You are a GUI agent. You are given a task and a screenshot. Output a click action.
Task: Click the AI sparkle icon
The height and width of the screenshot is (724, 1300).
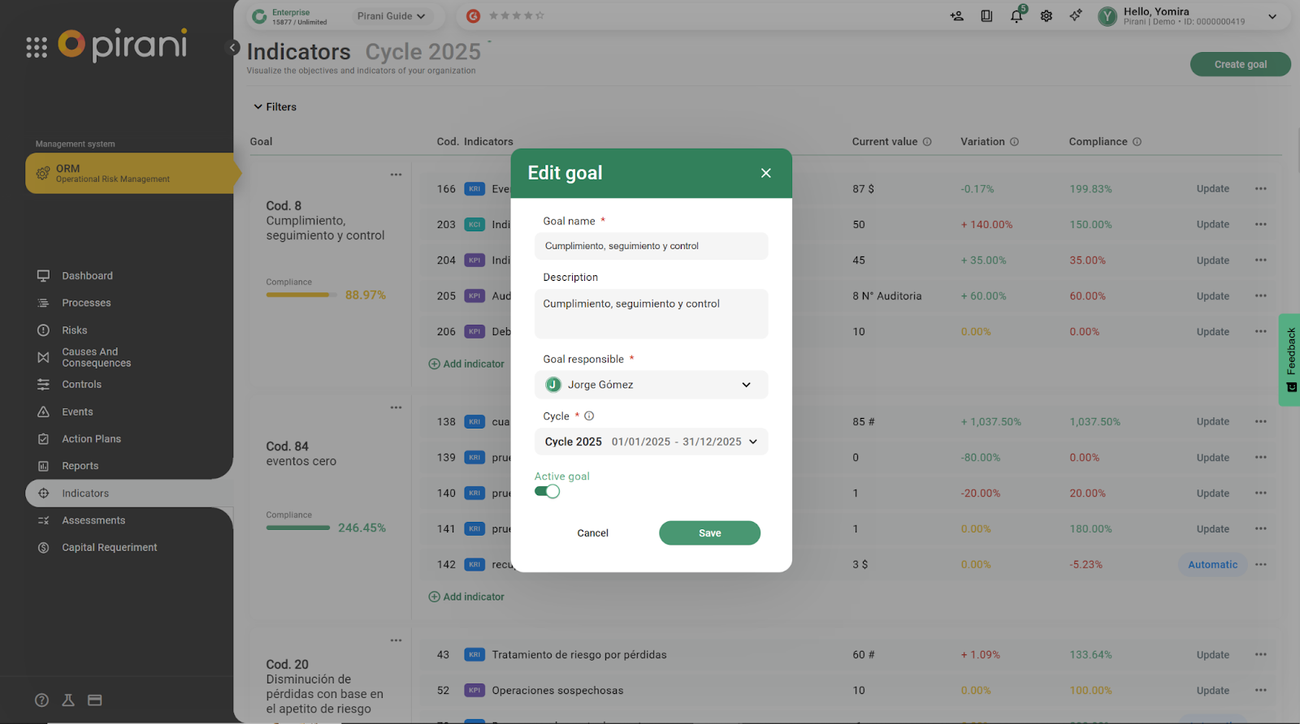pos(1076,16)
